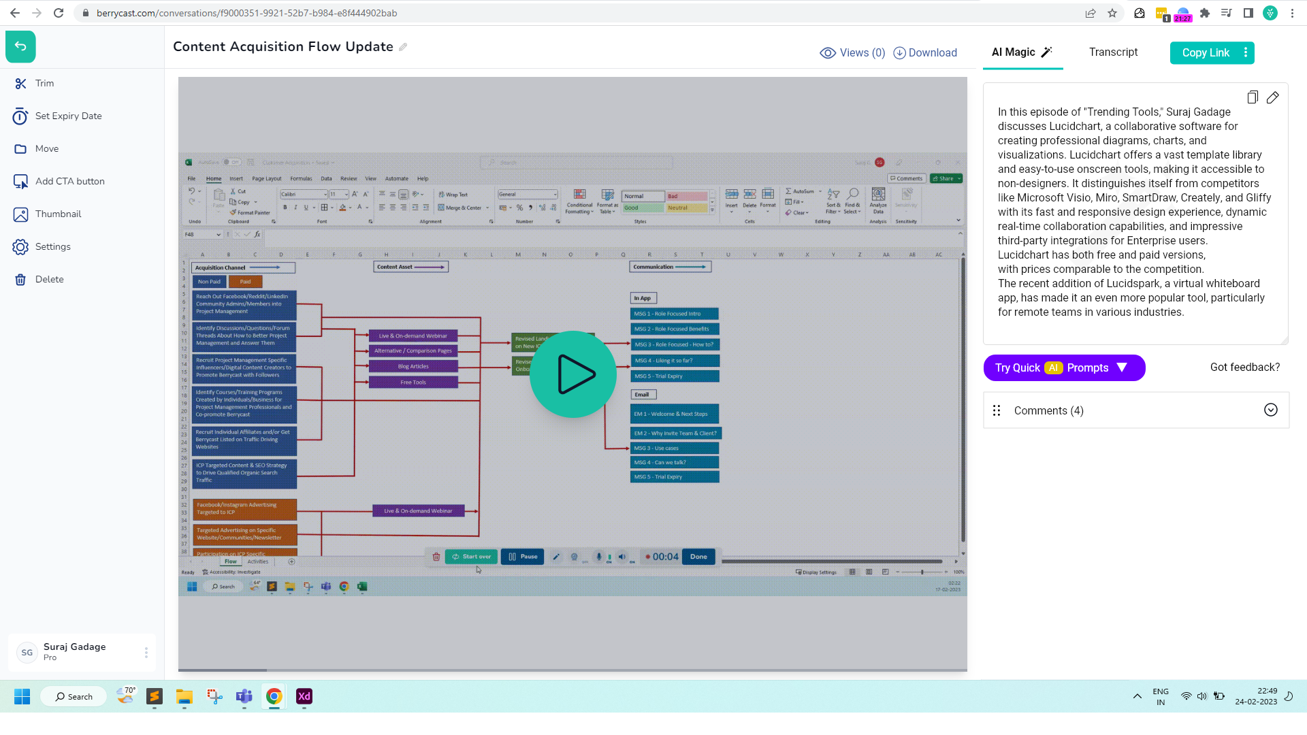Viewport: 1307px width, 735px height.
Task: Edit the video title pencil icon
Action: [403, 47]
